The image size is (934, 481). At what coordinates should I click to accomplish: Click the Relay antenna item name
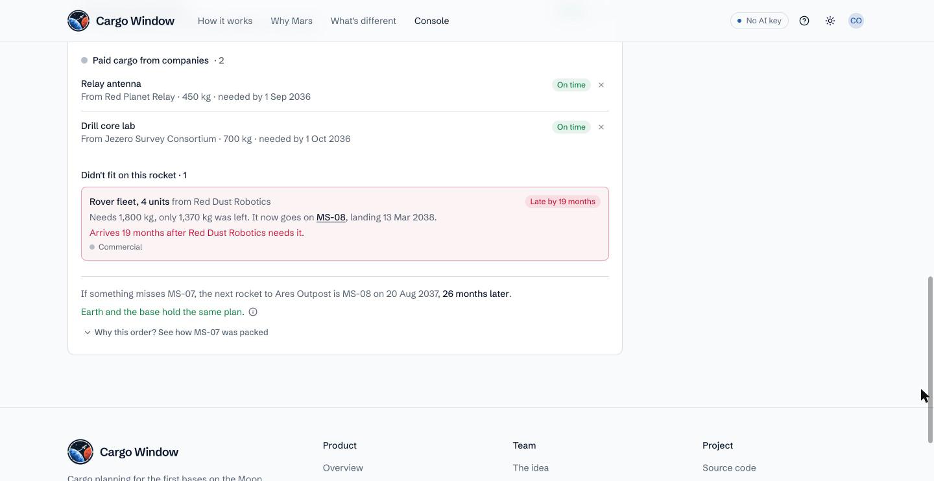pyautogui.click(x=111, y=84)
